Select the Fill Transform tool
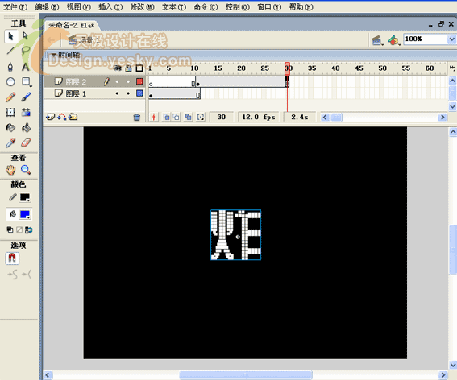 pos(26,112)
